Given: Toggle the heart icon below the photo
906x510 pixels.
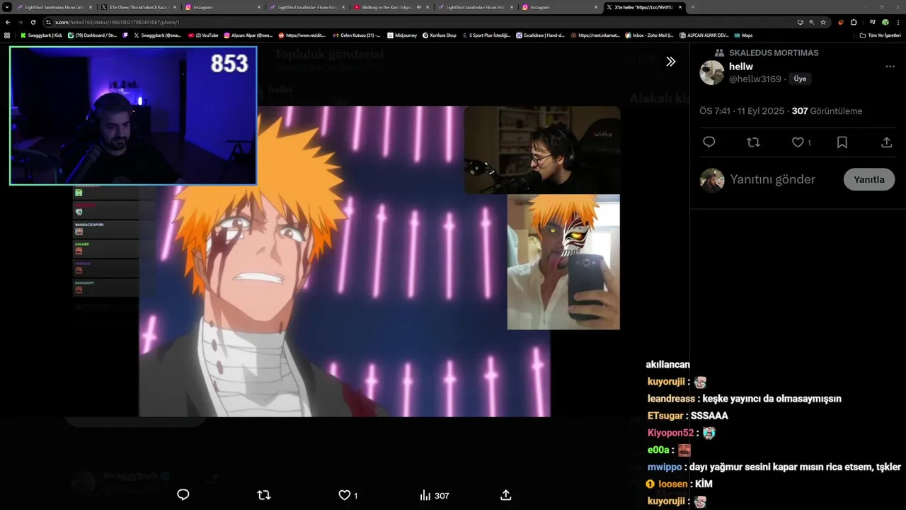Looking at the screenshot, I should (x=344, y=495).
